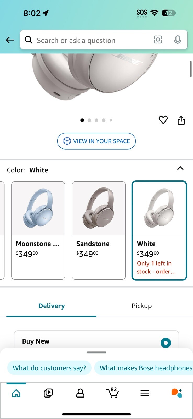The width and height of the screenshot is (193, 419).
Task: Tap View in Your Space button
Action: point(96,141)
